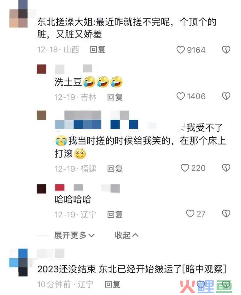The height and width of the screenshot is (295, 241).
Task: Collapse the replies with 收起
Action: [127, 235]
